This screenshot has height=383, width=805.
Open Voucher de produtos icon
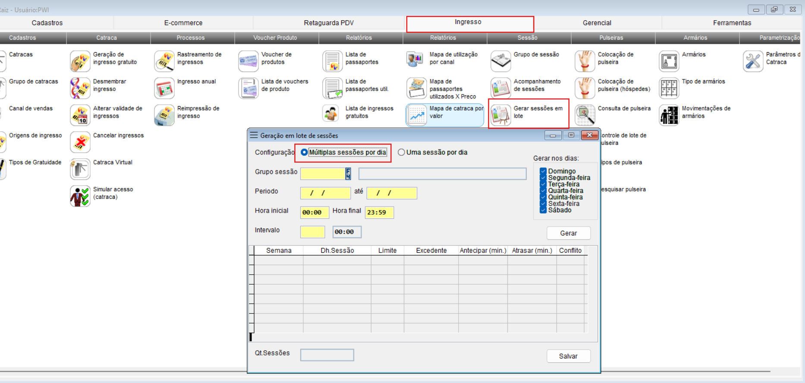click(248, 61)
